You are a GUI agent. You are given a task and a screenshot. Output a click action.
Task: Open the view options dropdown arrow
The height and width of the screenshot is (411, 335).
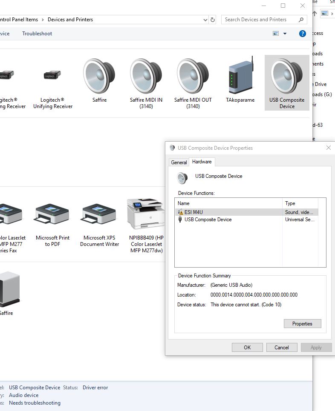tap(285, 34)
